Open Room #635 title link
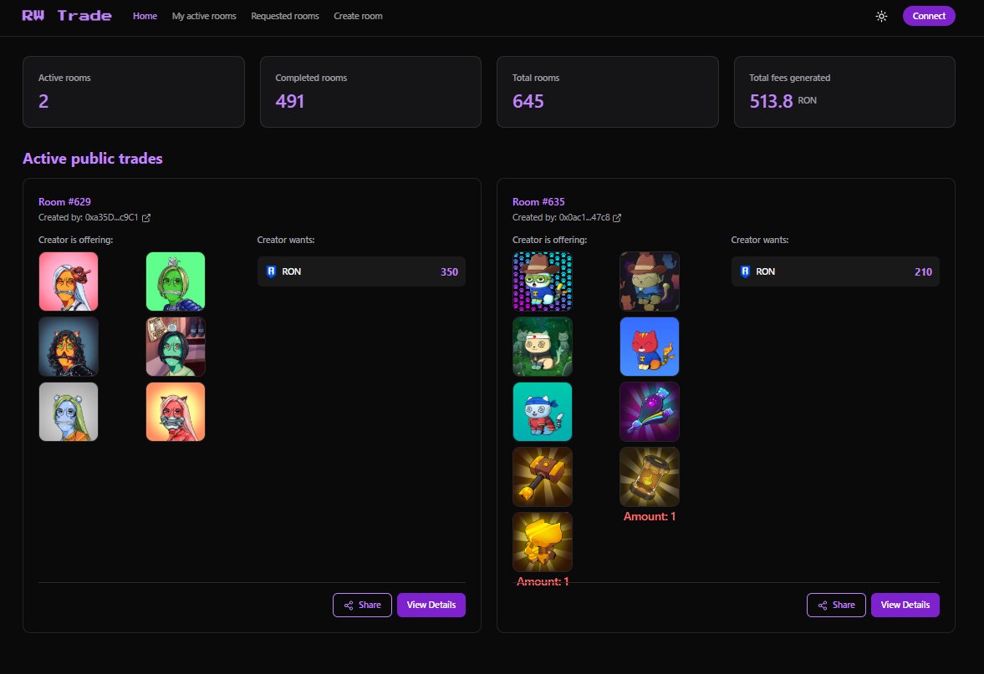 pyautogui.click(x=538, y=202)
